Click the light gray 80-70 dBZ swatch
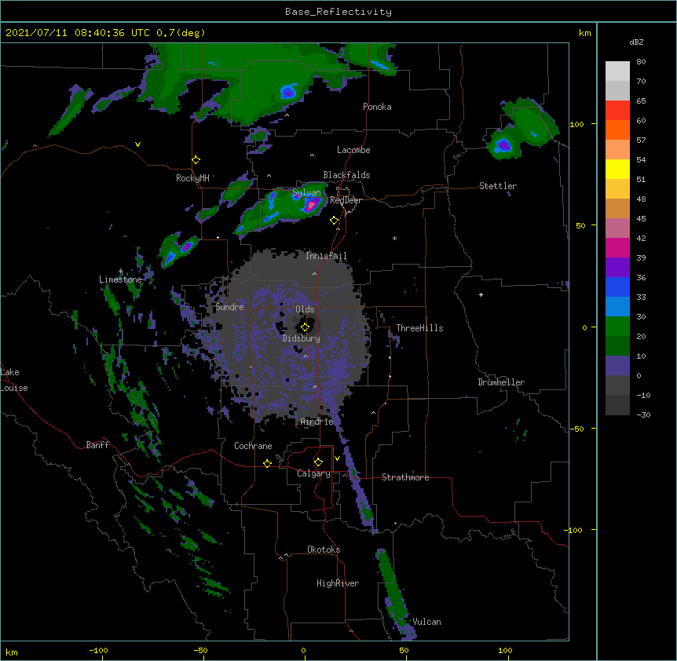The image size is (677, 661). point(617,71)
